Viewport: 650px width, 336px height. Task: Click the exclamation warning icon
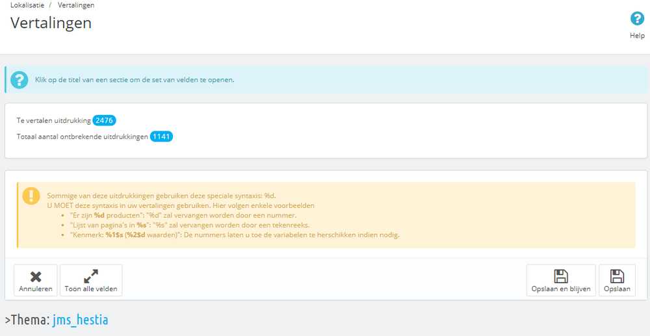click(31, 196)
